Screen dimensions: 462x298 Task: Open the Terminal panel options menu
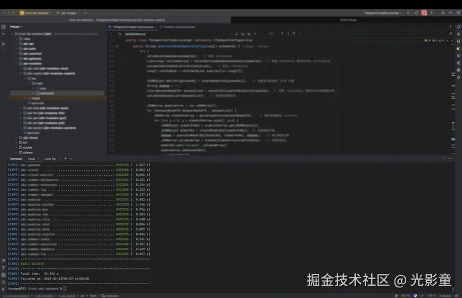[x=444, y=158]
